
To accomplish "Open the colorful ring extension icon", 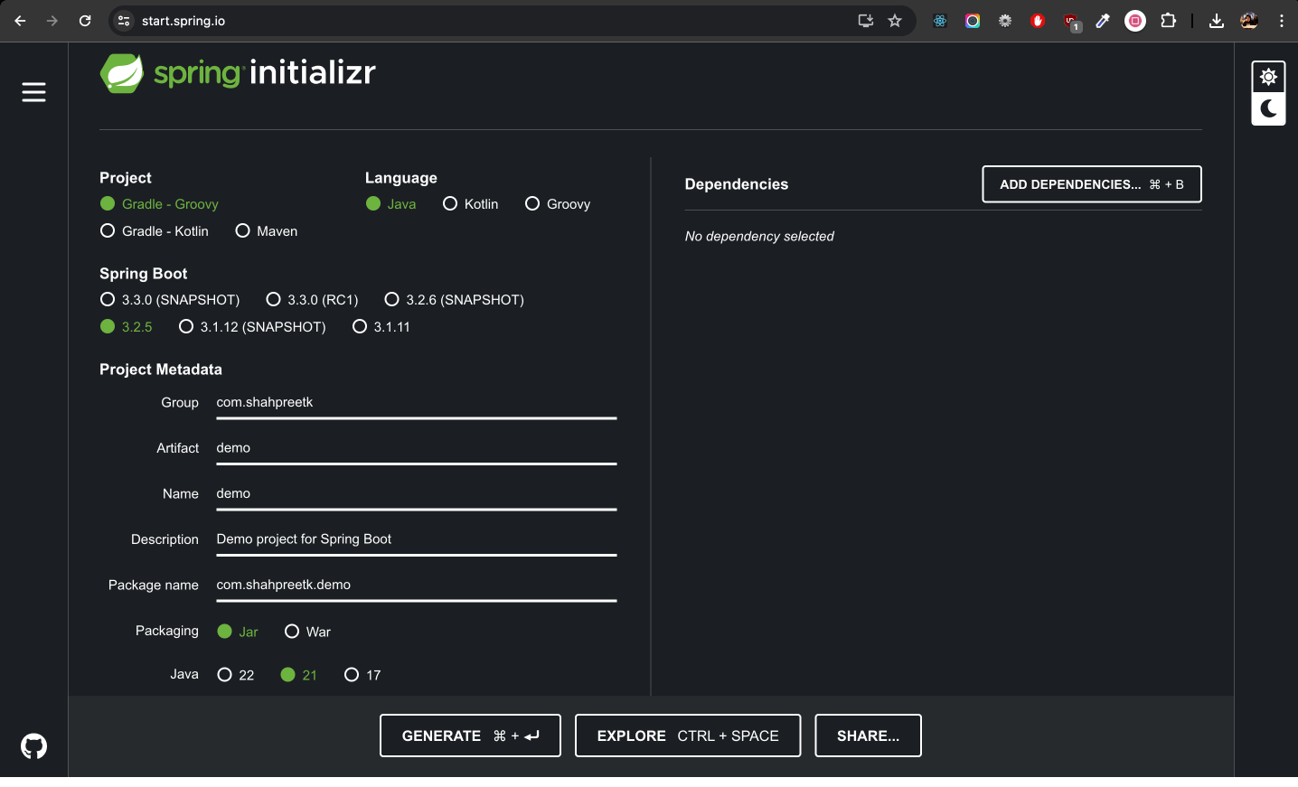I will (x=973, y=21).
